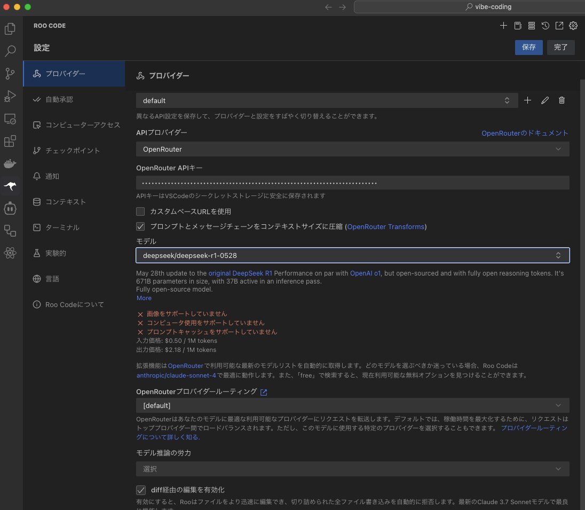Open Run and Debug view
The image size is (585, 510).
pyautogui.click(x=10, y=96)
